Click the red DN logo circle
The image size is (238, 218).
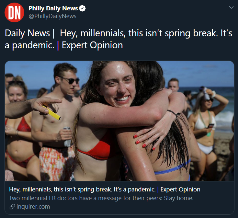coord(15,12)
